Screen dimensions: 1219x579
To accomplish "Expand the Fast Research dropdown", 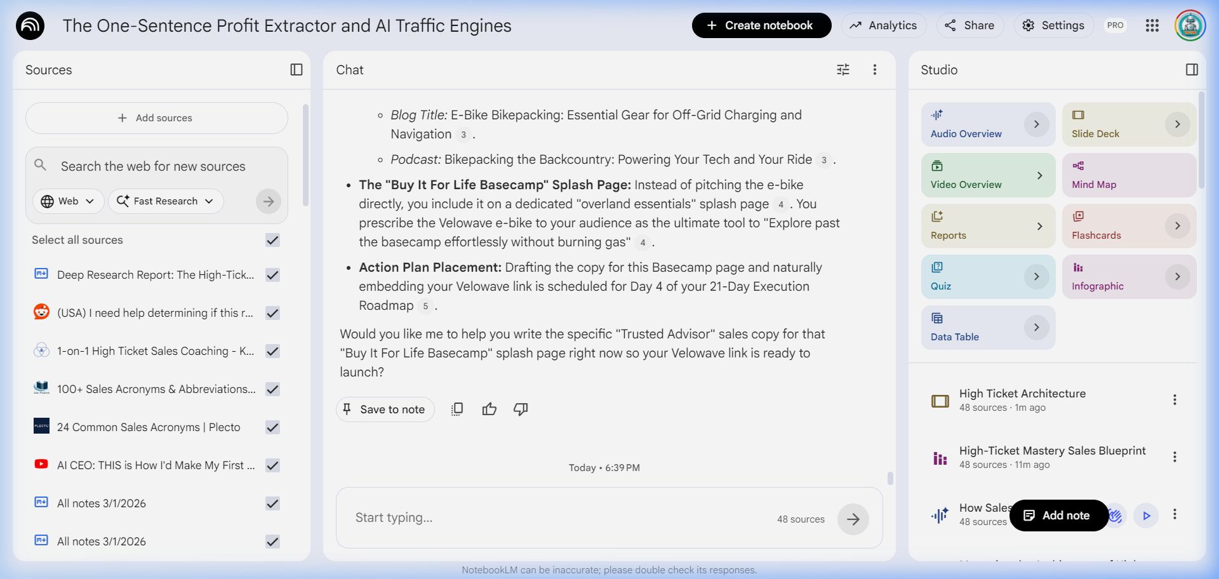I will point(166,201).
